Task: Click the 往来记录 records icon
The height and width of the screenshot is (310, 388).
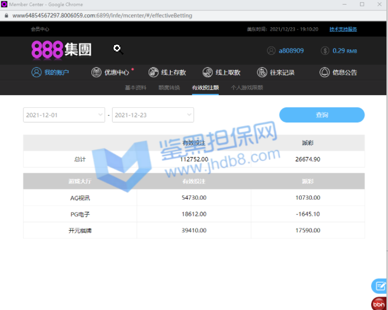Action: (262, 73)
